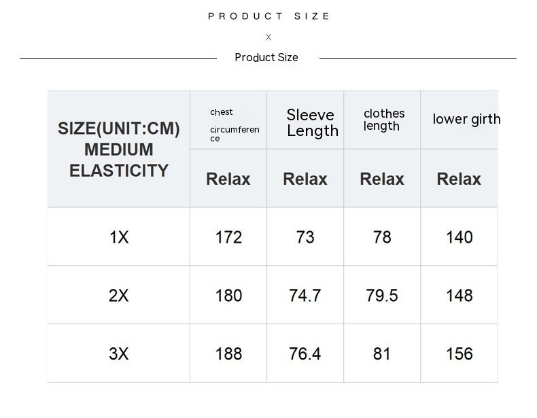Click the small X below the heading

pyautogui.click(x=268, y=37)
